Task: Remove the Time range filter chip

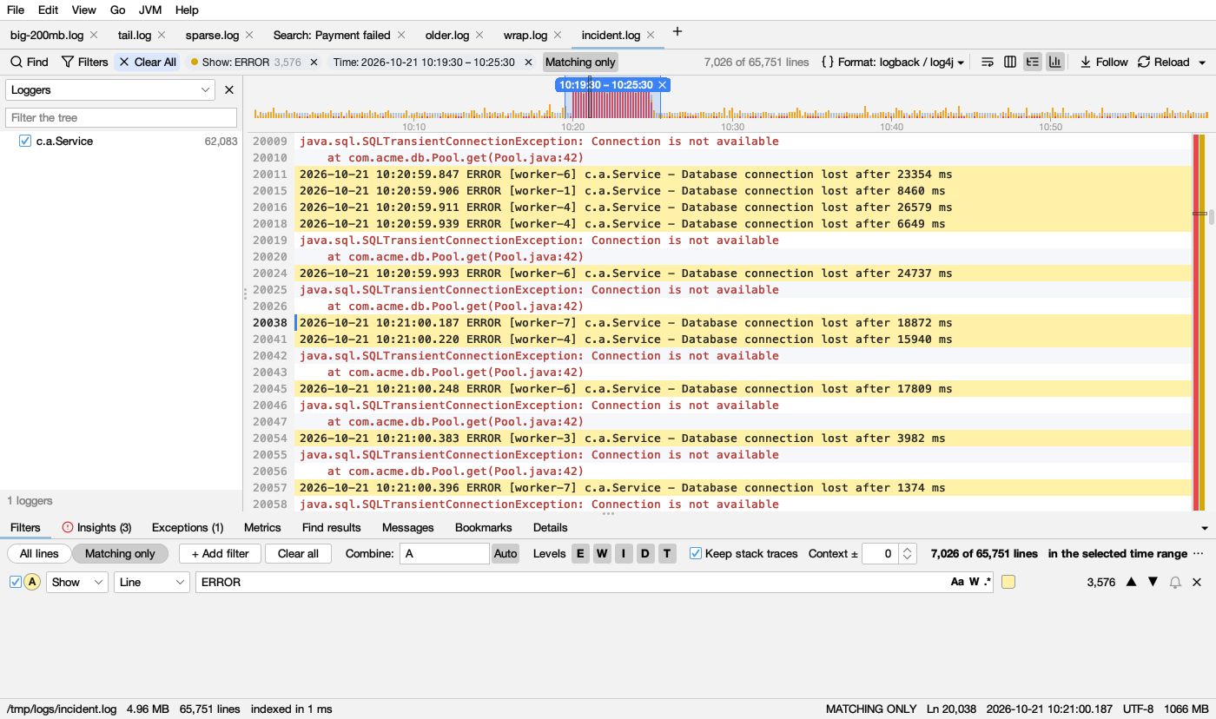Action: [x=528, y=63]
